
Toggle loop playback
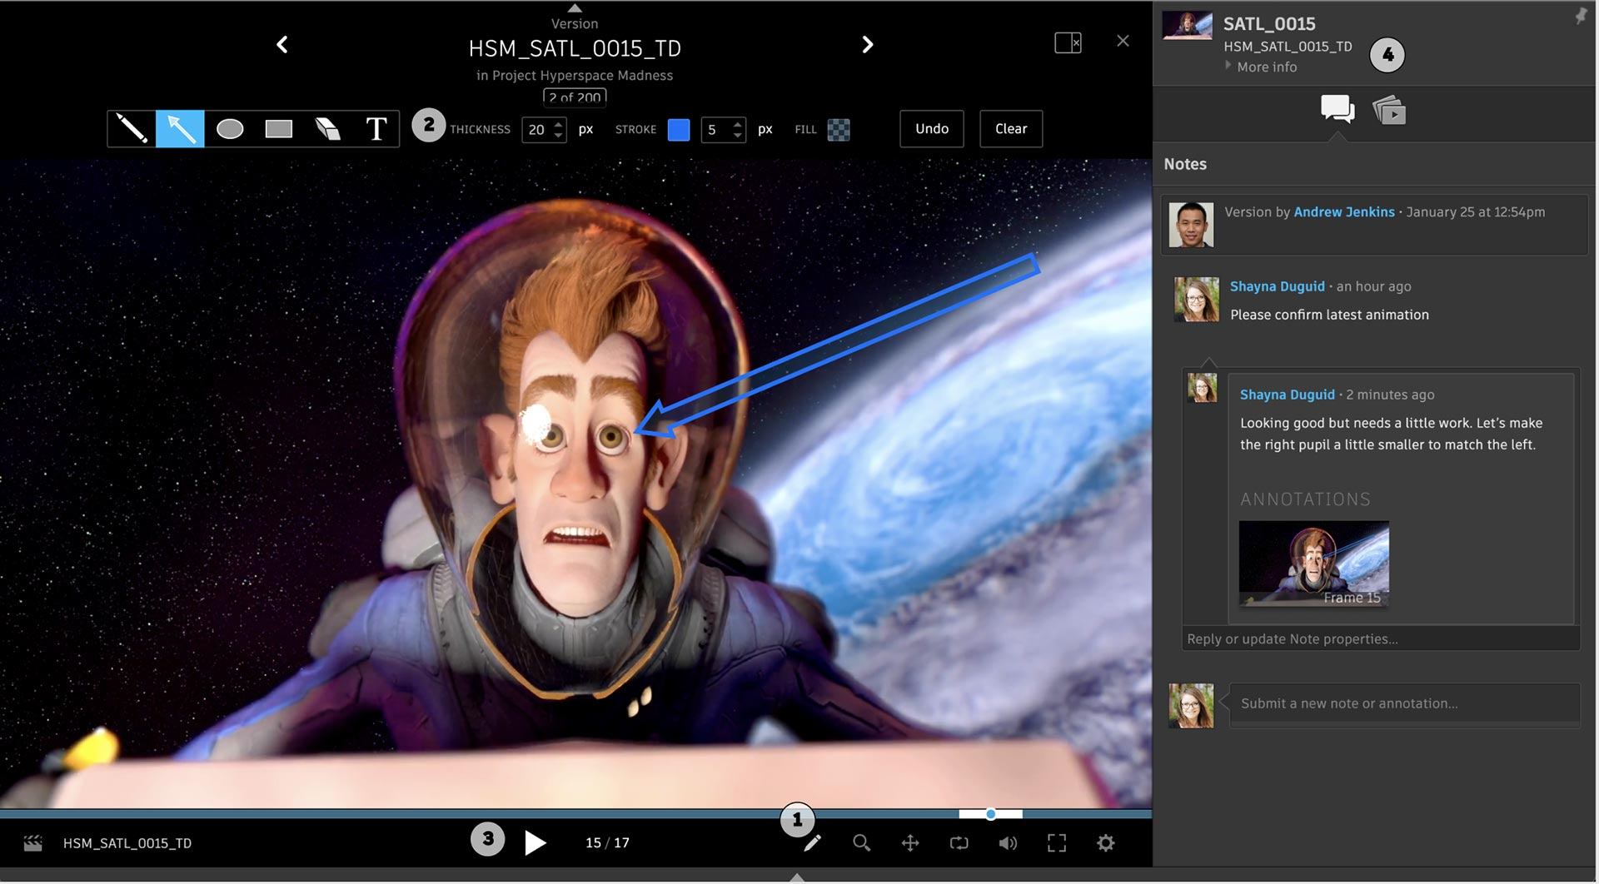[x=959, y=843]
